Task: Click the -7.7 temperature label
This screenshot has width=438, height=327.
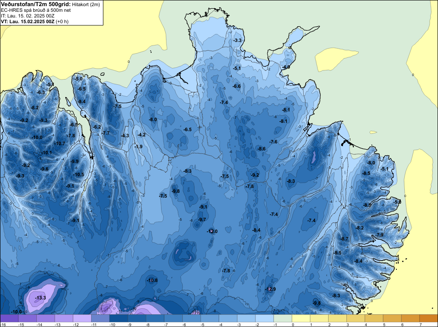Action: coord(106,133)
